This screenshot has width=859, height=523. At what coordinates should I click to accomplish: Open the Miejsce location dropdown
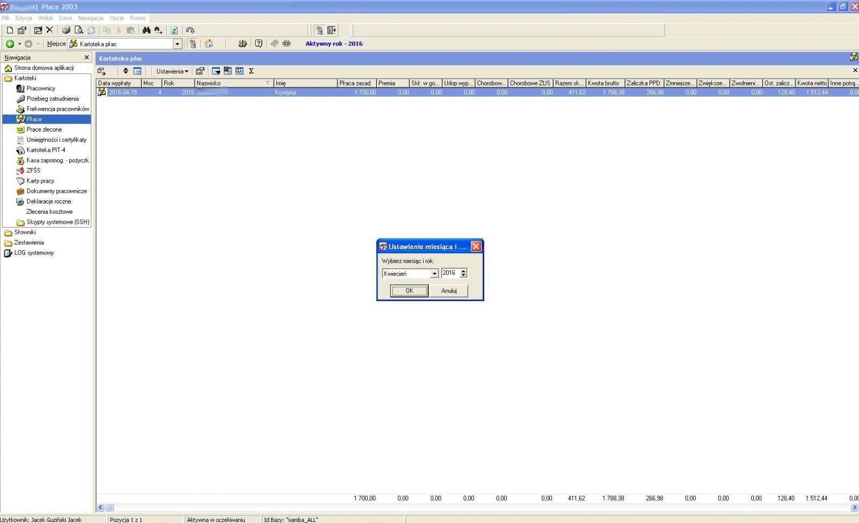[178, 44]
